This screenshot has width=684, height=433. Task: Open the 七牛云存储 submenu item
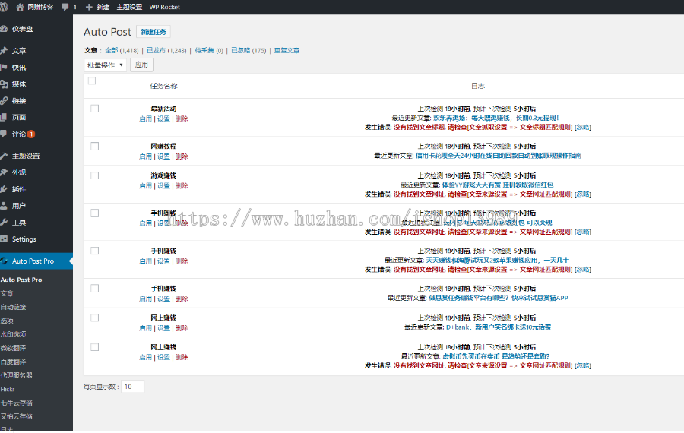[16, 403]
